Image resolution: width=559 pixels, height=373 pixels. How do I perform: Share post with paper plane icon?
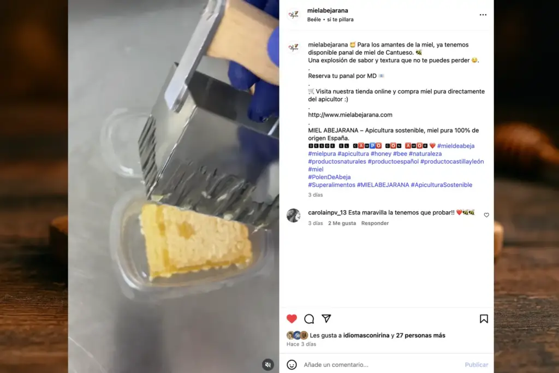pos(326,318)
